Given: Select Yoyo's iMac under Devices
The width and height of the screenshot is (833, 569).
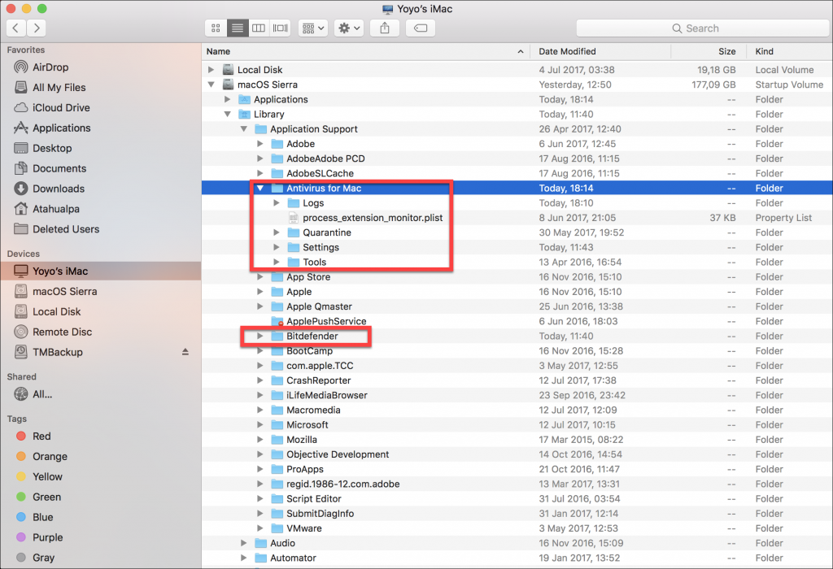Looking at the screenshot, I should [101, 271].
